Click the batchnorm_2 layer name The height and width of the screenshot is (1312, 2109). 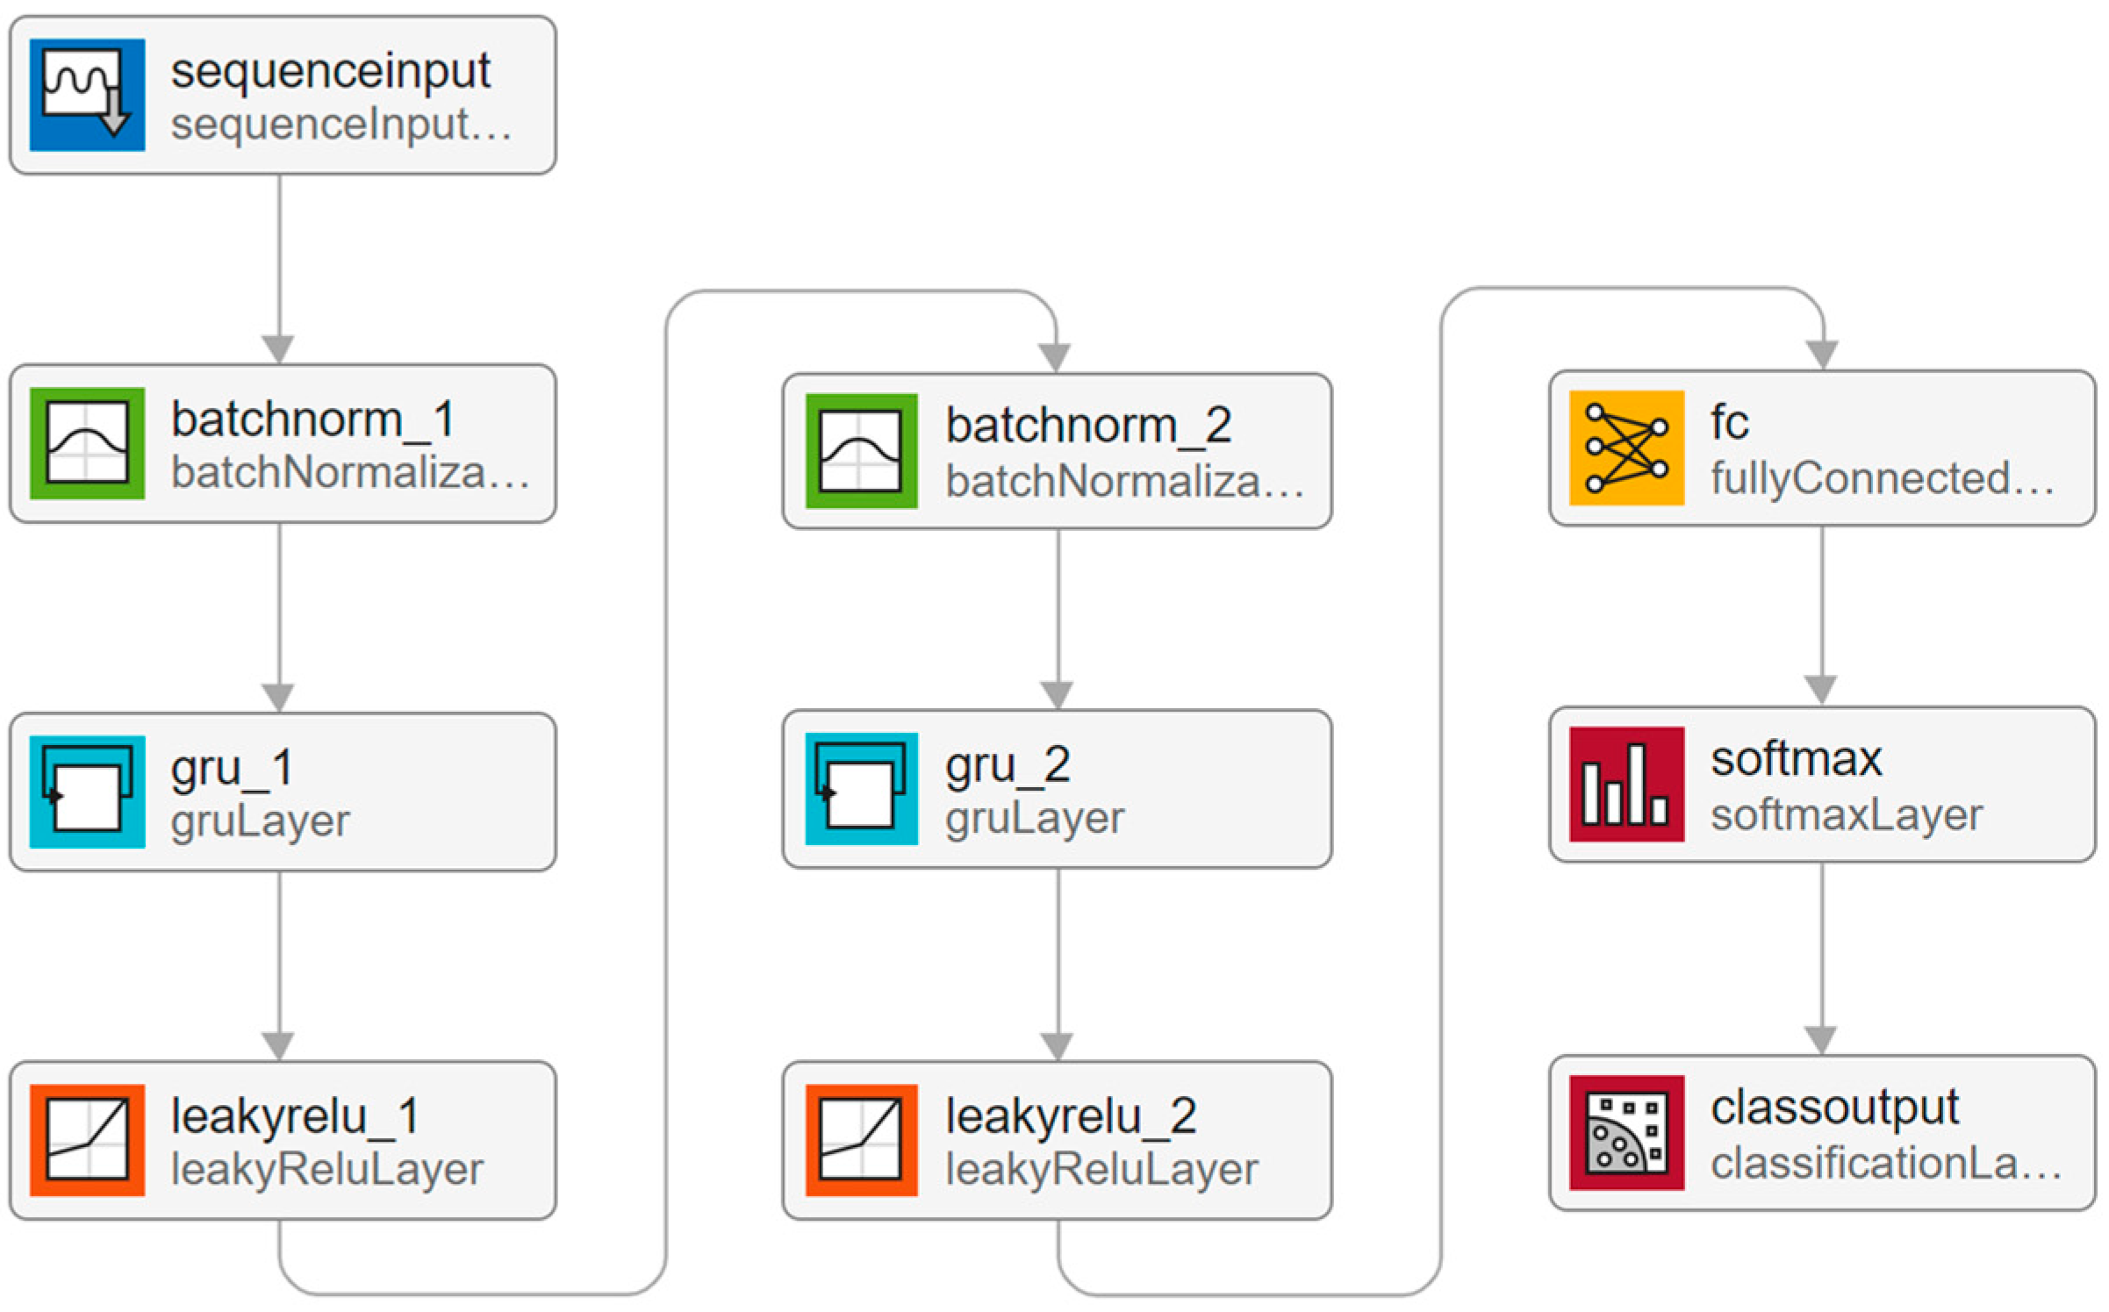pos(1087,426)
